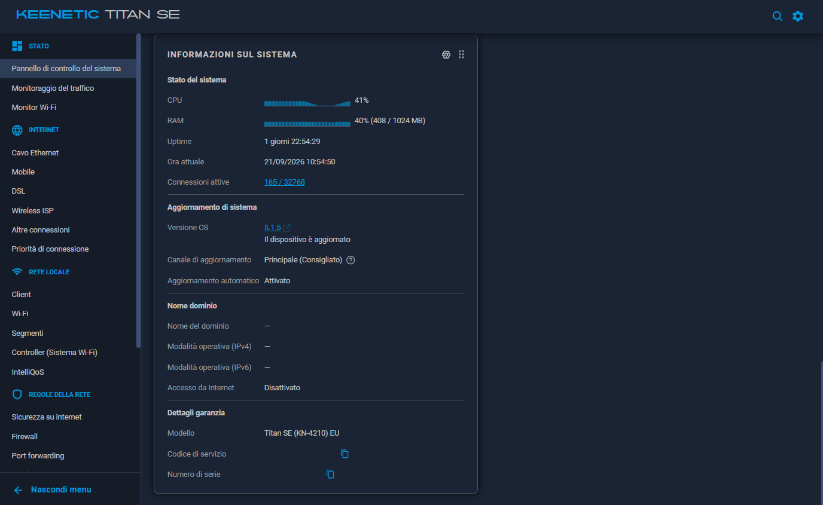Click the Internet globe section icon
This screenshot has height=505, width=823.
pos(17,130)
